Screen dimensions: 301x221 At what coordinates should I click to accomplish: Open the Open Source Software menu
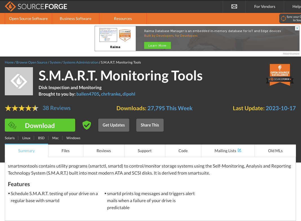tap(28, 19)
